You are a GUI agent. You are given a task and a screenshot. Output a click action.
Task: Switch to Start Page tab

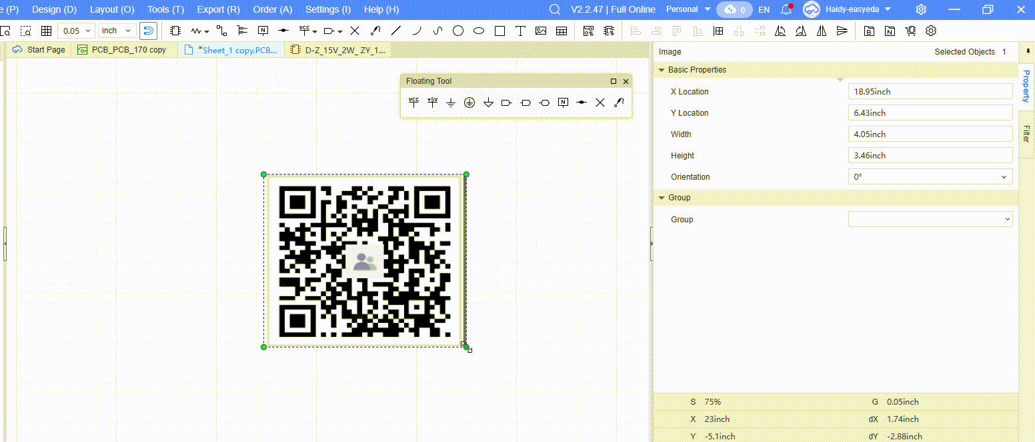pyautogui.click(x=39, y=50)
